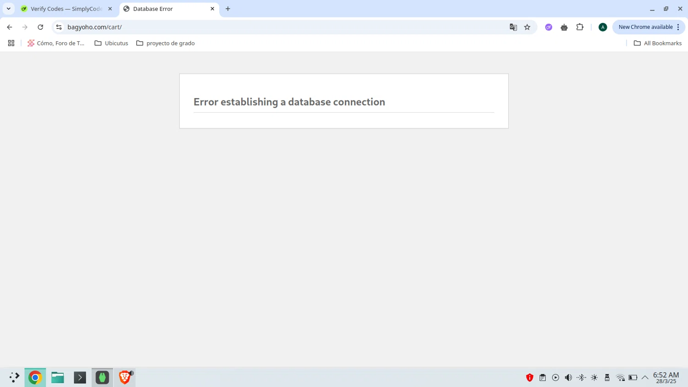Image resolution: width=688 pixels, height=387 pixels.
Task: Switch to Chrome in the taskbar
Action: [x=35, y=377]
